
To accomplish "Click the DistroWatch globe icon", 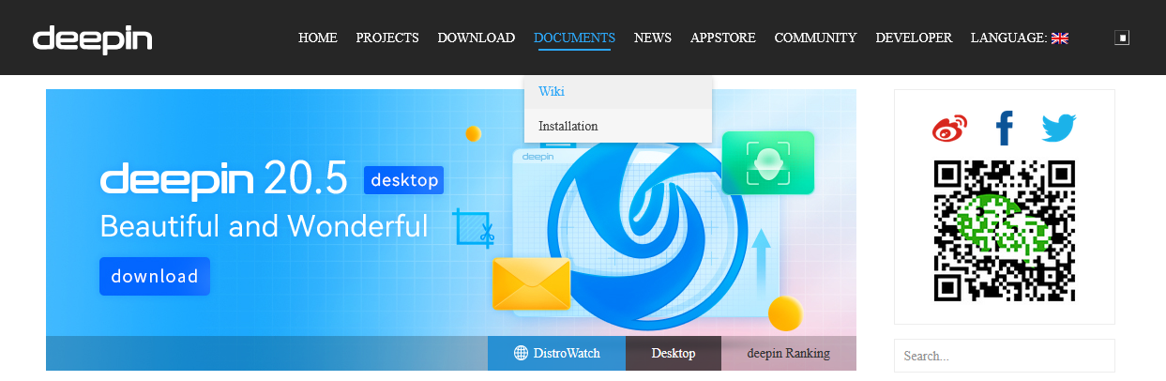I will 521,354.
